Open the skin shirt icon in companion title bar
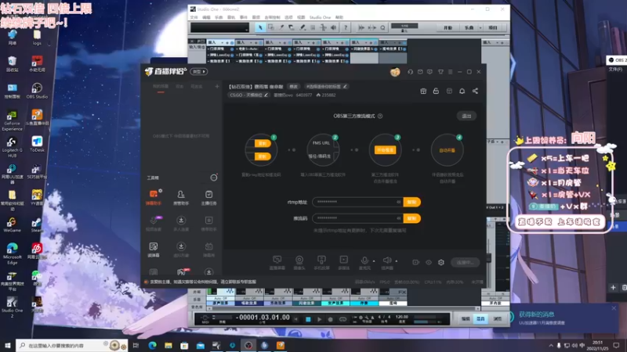 [440, 72]
